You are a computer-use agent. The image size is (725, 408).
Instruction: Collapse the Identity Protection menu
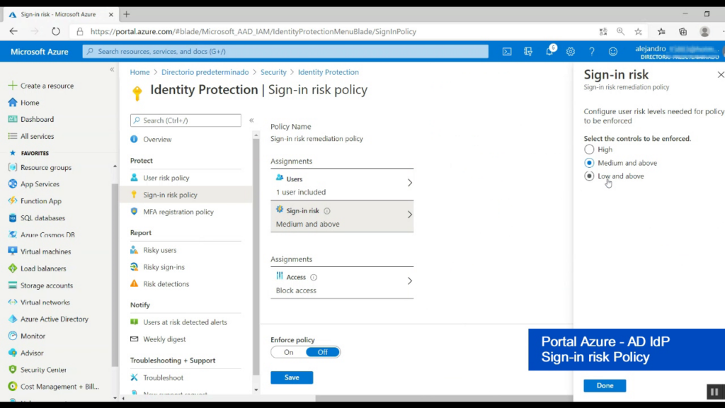point(251,120)
